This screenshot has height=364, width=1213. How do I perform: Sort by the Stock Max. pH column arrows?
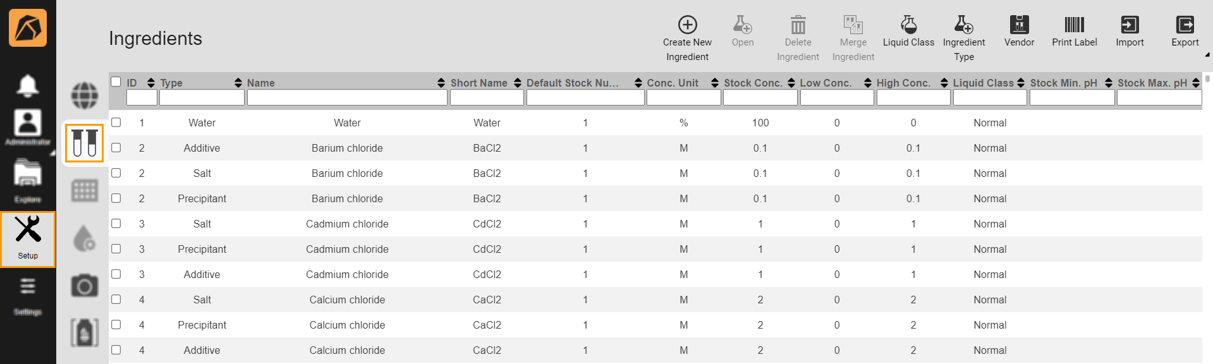[1196, 83]
